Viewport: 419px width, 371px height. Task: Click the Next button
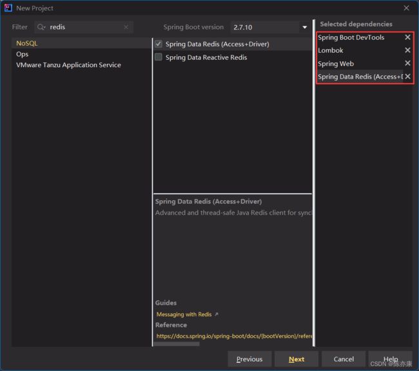(297, 359)
